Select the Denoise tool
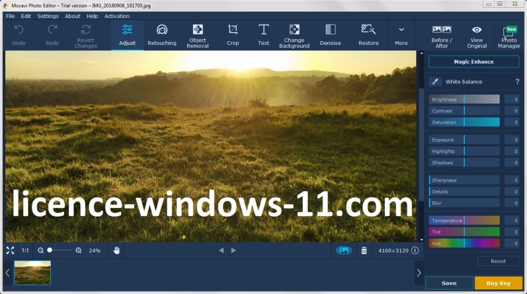Viewport: 527px width, 294px height. click(330, 35)
